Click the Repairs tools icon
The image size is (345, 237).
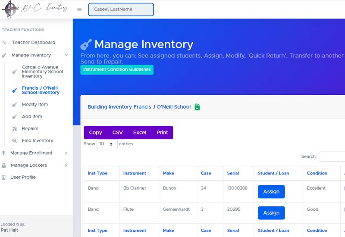(15, 128)
